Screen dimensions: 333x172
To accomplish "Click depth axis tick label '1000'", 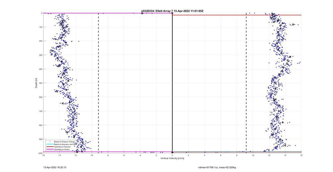I will 40,153.
